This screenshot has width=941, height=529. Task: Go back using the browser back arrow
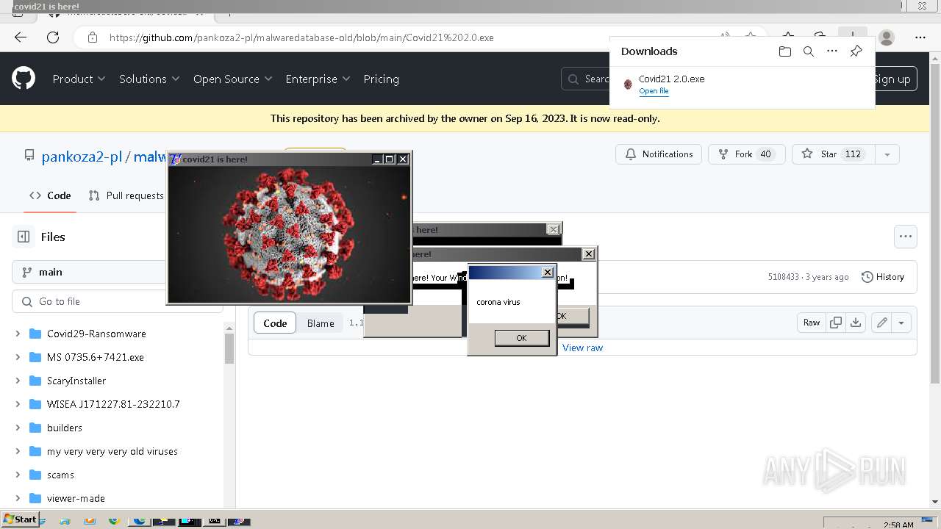21,37
